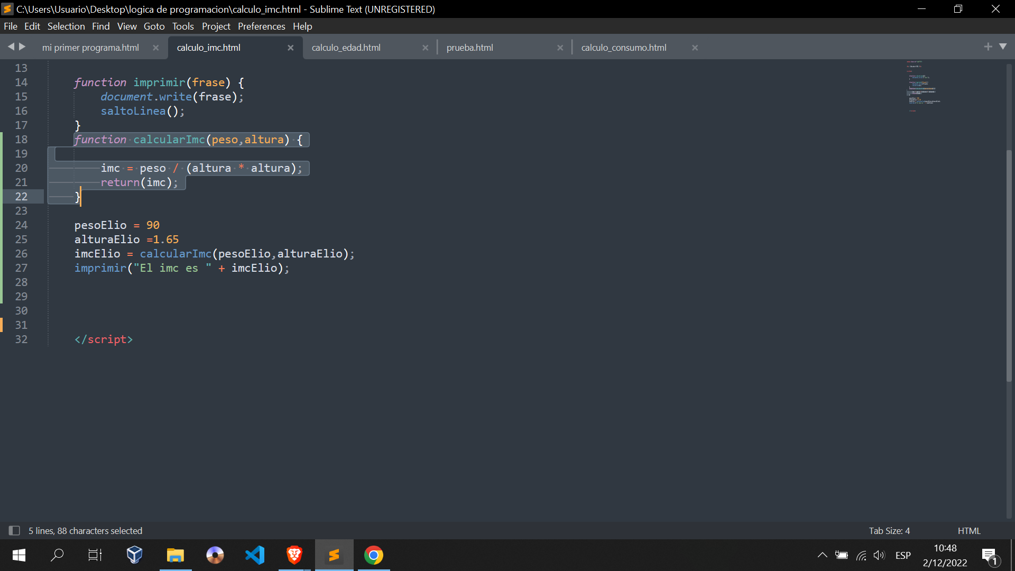Switch to mi primer programa.html tab

pos(90,48)
